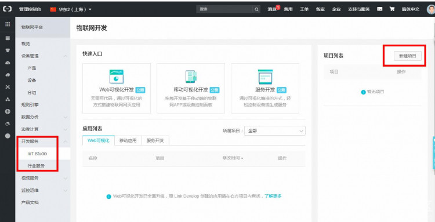Click the 移动可视化开发 card icon
The width and height of the screenshot is (435, 222).
pos(191,77)
